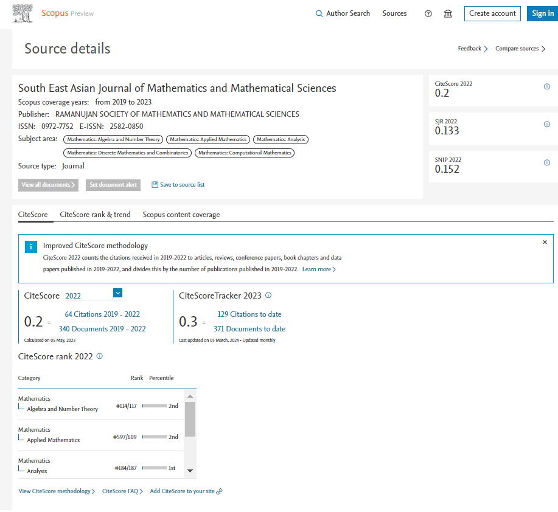Click the info icon beside SNIP 2022
Screen dimensions: 558x512
[546, 162]
